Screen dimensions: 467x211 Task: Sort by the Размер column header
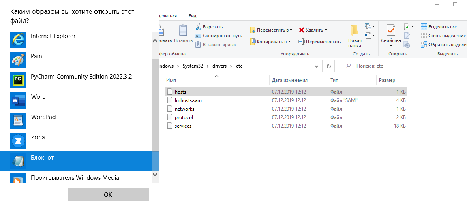pyautogui.click(x=392, y=80)
